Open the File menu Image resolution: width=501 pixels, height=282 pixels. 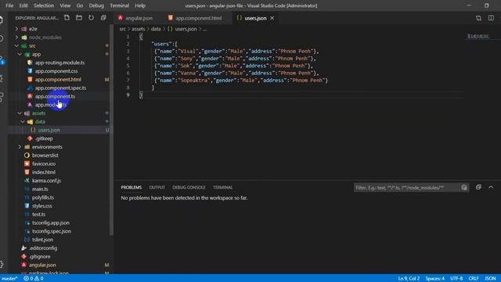pyautogui.click(x=9, y=5)
